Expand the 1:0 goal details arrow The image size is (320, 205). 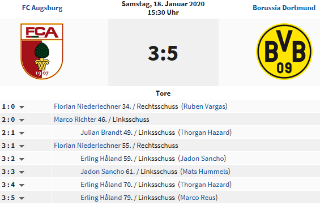pos(22,107)
